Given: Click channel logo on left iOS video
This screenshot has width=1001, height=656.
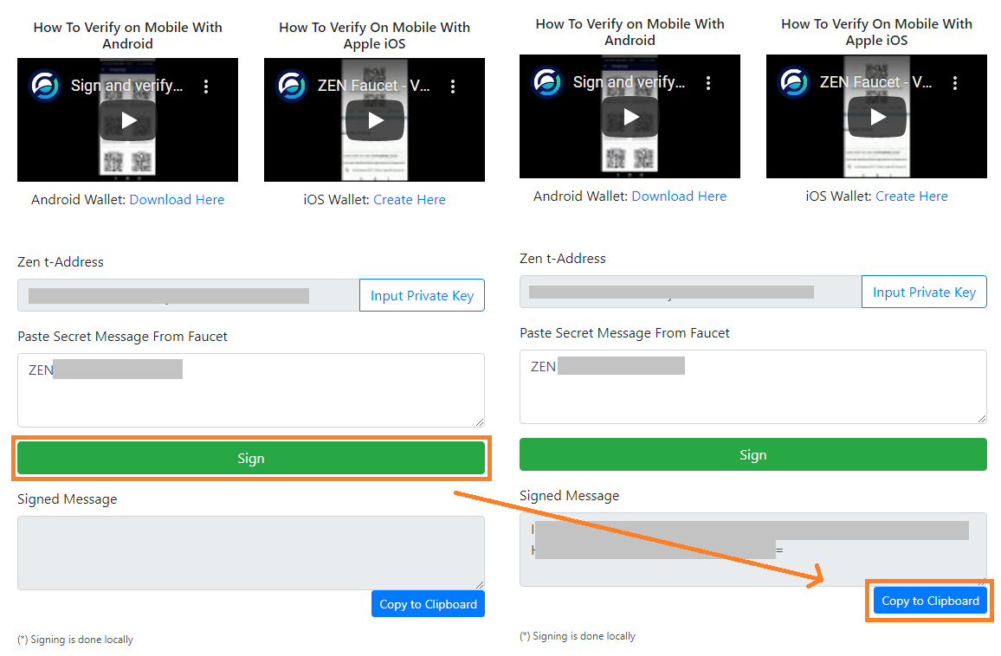Looking at the screenshot, I should (292, 86).
